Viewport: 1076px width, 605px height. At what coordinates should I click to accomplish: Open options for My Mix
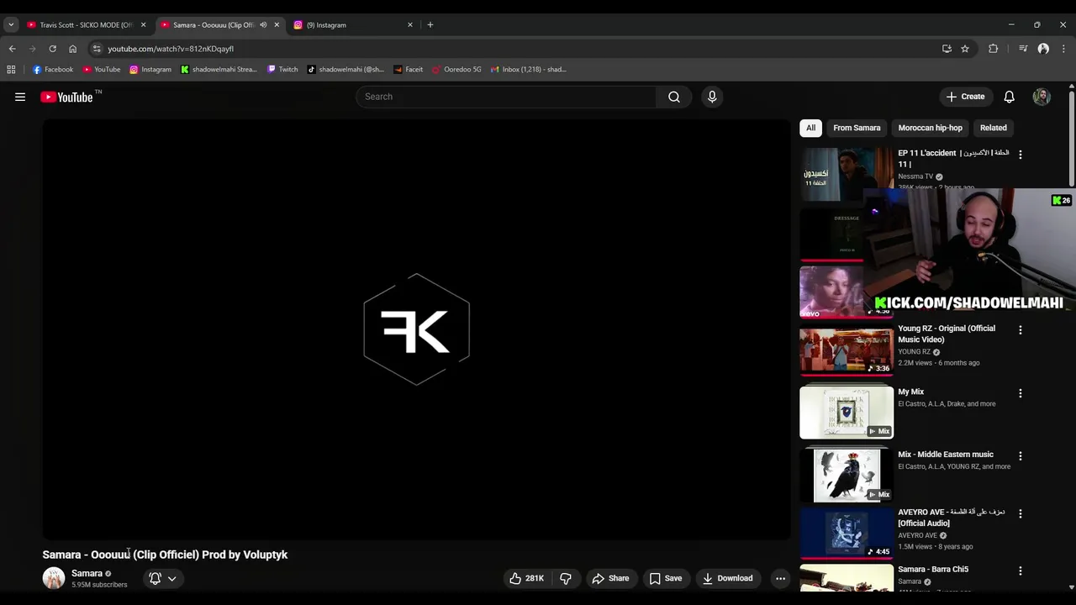click(x=1021, y=393)
